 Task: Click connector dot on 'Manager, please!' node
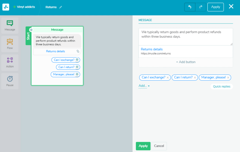coord(77,74)
